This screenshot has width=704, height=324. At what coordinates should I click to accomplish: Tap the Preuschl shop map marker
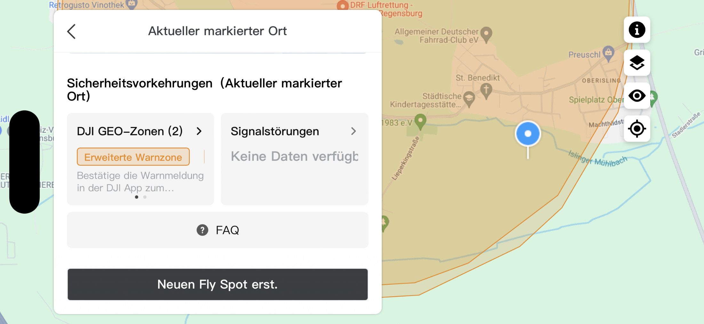608,53
